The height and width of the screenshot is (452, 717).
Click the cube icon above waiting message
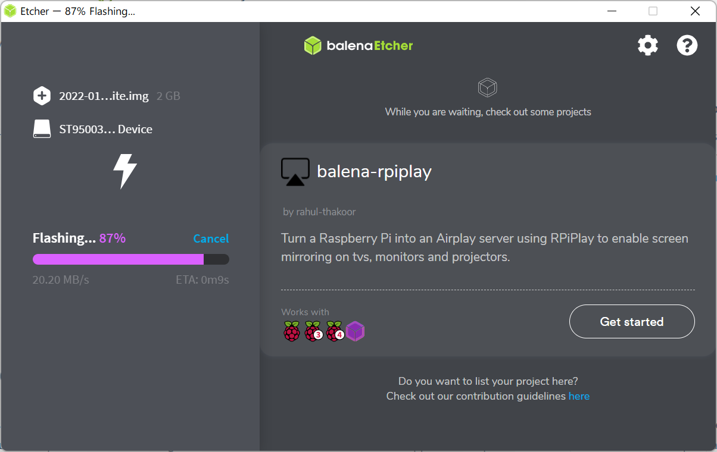pos(488,88)
